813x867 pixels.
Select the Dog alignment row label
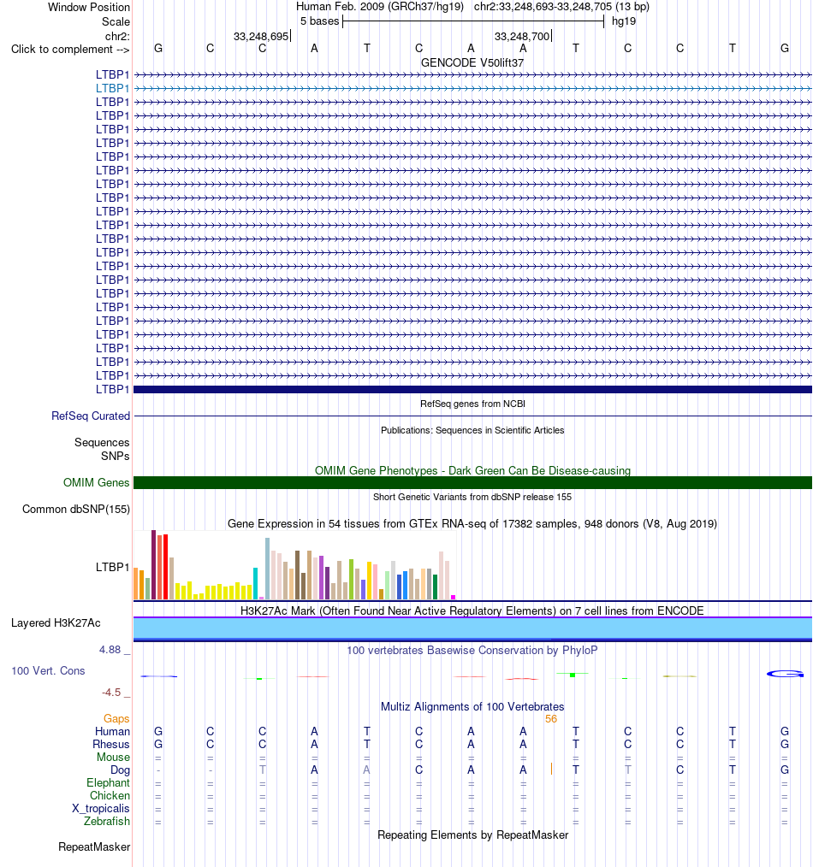point(120,770)
